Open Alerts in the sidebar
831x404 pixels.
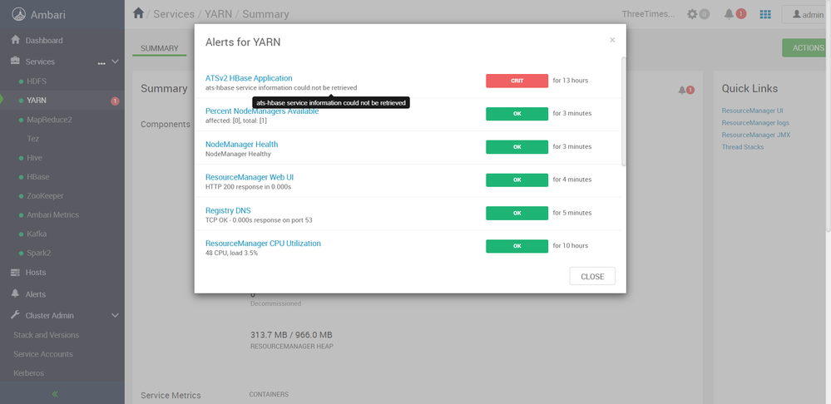point(36,294)
